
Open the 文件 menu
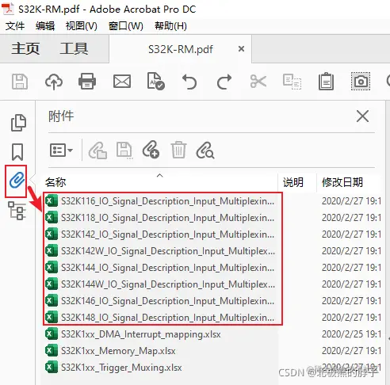(15, 26)
